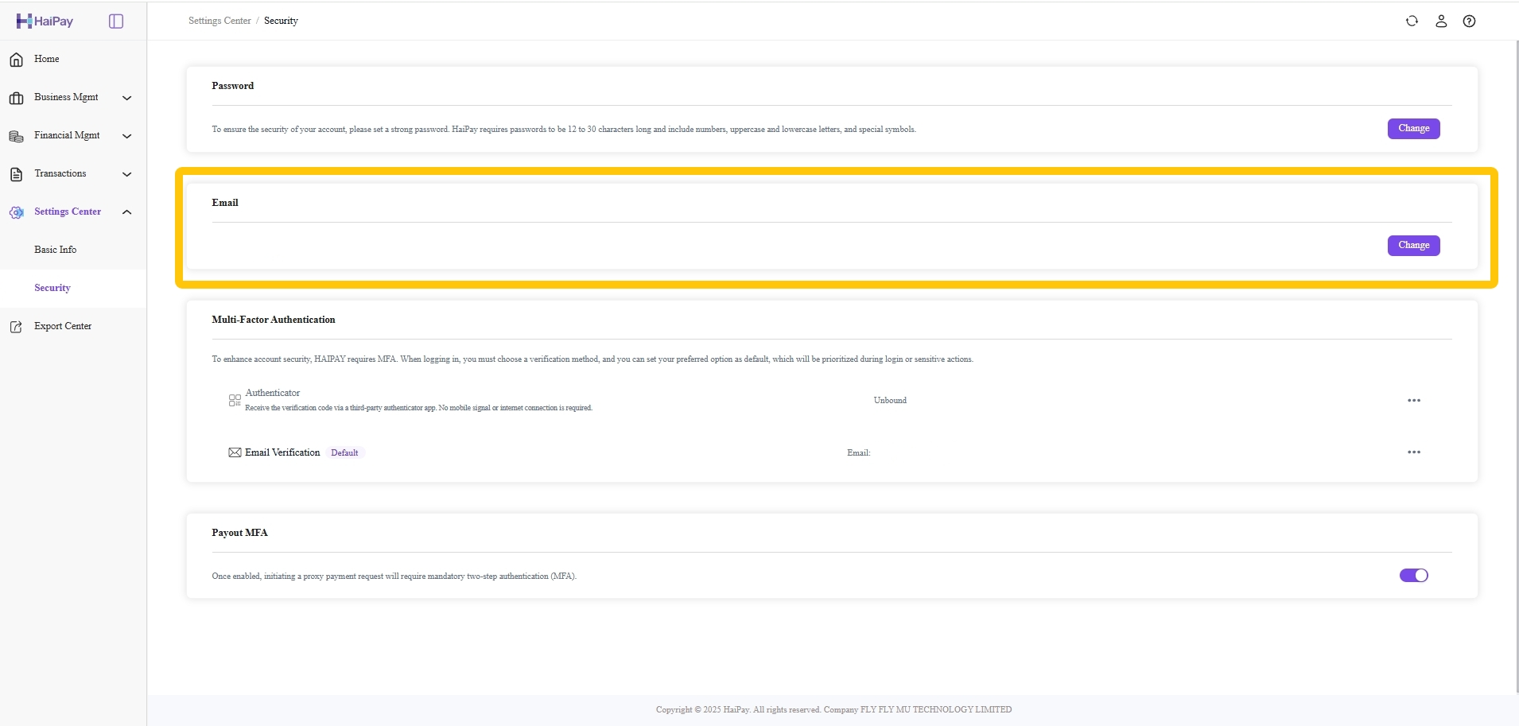Click the Export Center icon
Screen dimensions: 1519x726
pos(17,326)
